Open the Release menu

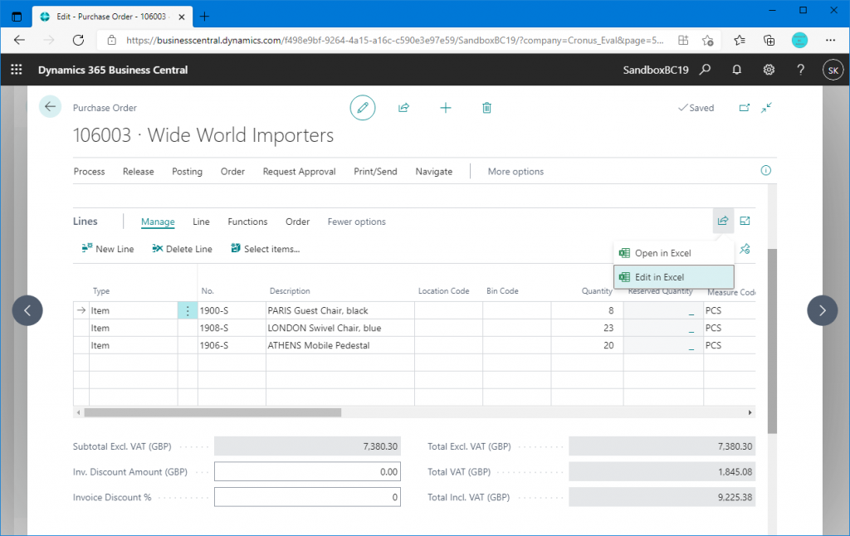pyautogui.click(x=139, y=171)
